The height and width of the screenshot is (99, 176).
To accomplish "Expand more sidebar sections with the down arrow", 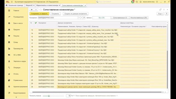I will 16,97.
